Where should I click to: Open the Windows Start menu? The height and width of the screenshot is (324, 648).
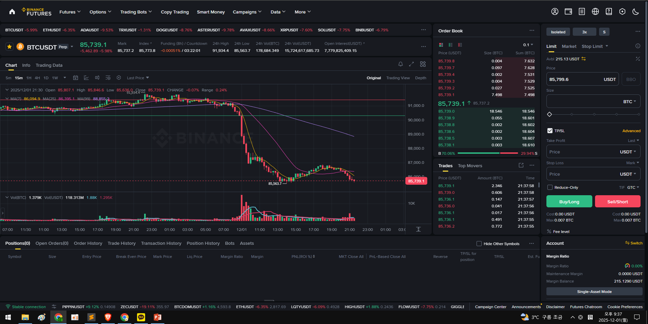click(8, 317)
